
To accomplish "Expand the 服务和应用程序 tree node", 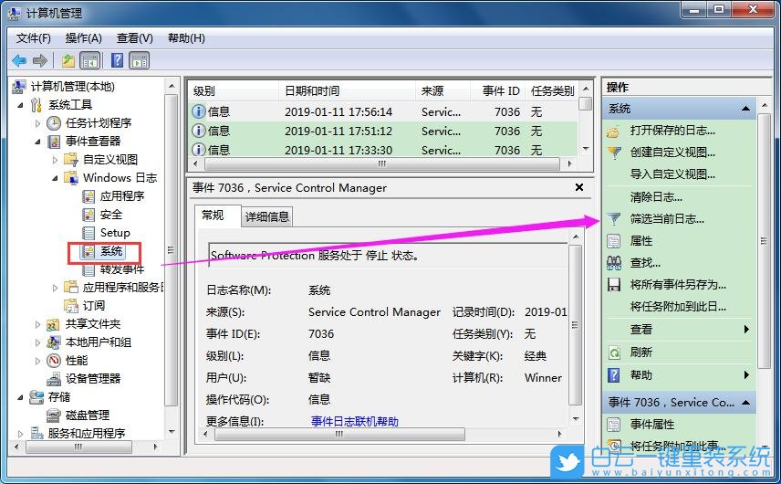I will [20, 434].
